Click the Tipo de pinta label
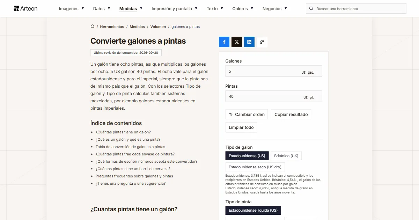 (x=238, y=202)
